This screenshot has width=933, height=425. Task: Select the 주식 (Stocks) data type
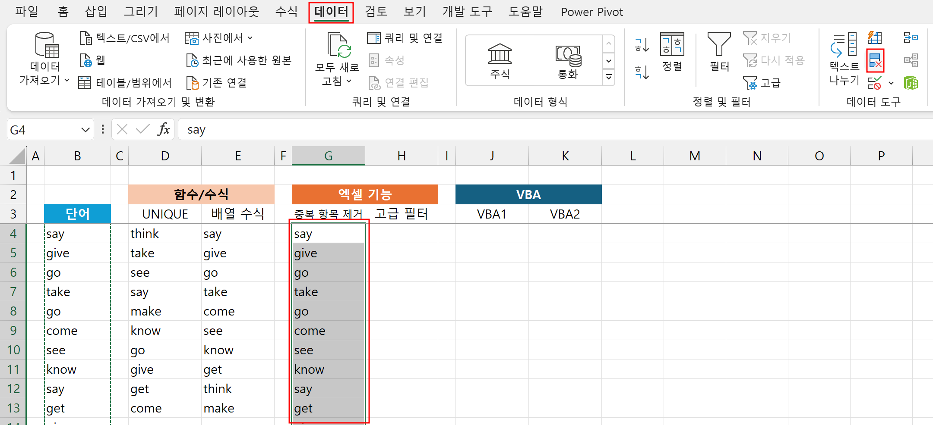[x=500, y=60]
